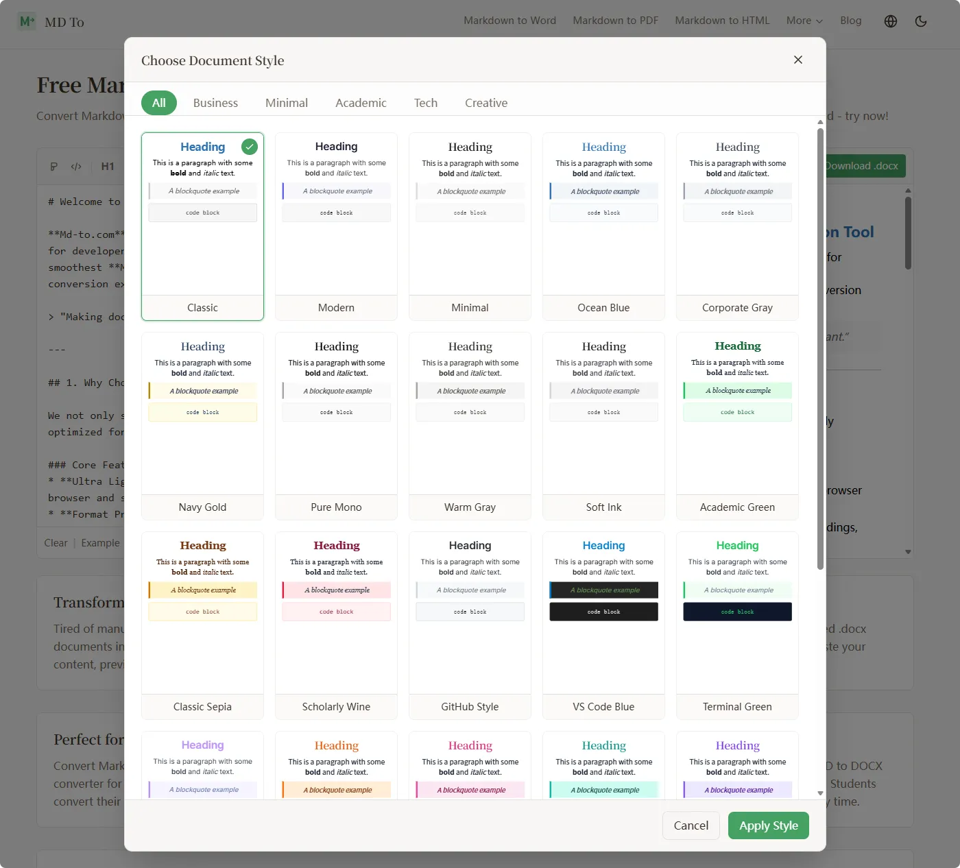Select the GitHub Style theme

coord(470,624)
